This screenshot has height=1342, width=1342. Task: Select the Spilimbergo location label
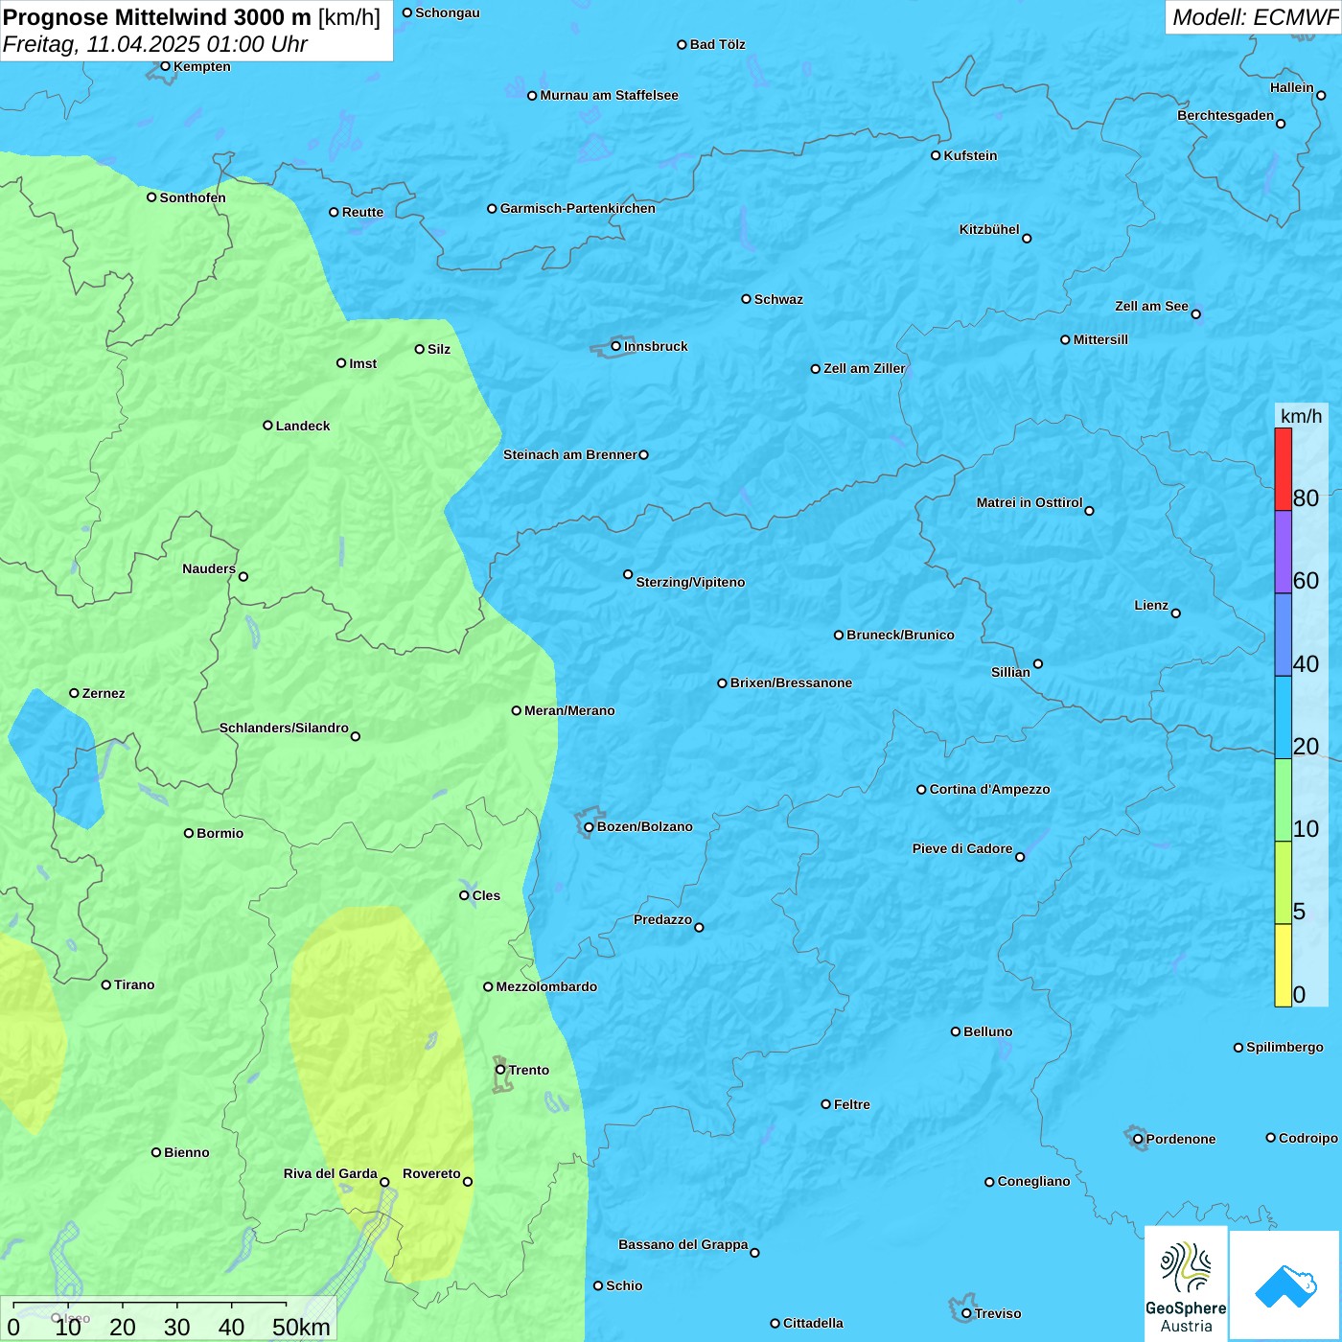pyautogui.click(x=1284, y=1047)
